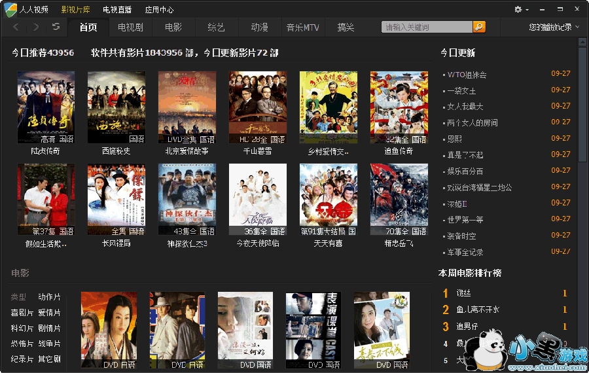Click 车事全记录 update entry
Viewport: 589px width, 373px height.
click(x=465, y=253)
